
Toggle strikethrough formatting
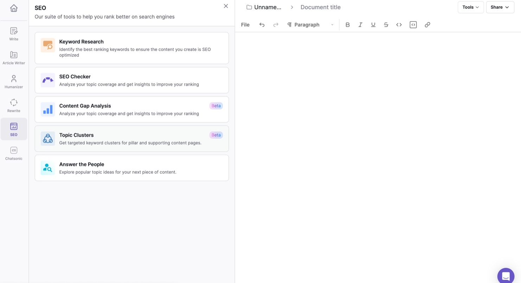[x=386, y=25]
